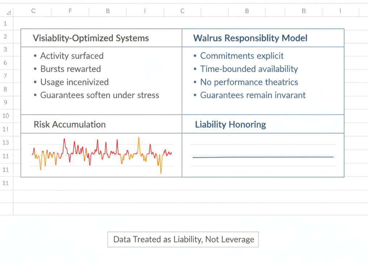Screen dimensions: 368x265
Task: Click the flat blue liability line chart
Action: tap(263, 157)
